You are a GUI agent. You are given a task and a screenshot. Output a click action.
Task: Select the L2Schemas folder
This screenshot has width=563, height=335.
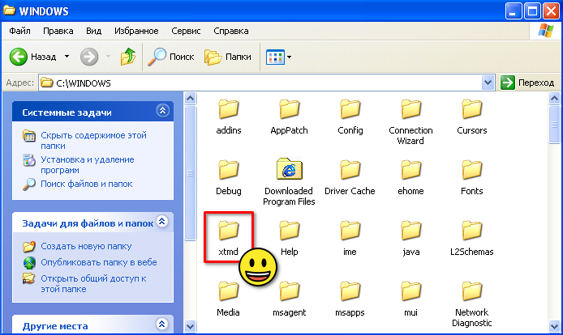pyautogui.click(x=472, y=238)
